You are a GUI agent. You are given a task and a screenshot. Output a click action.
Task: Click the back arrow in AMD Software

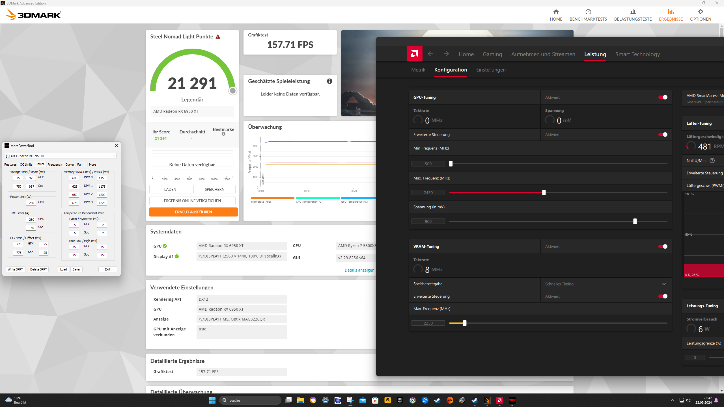click(430, 54)
